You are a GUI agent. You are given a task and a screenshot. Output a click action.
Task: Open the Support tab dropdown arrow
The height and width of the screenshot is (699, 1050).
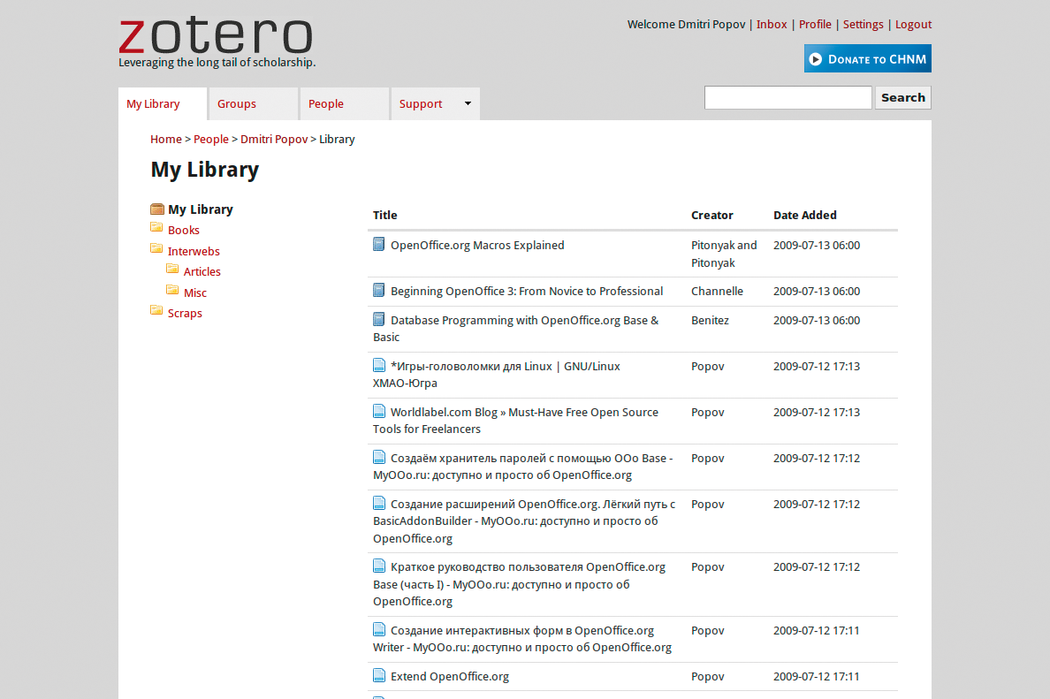[x=468, y=103]
